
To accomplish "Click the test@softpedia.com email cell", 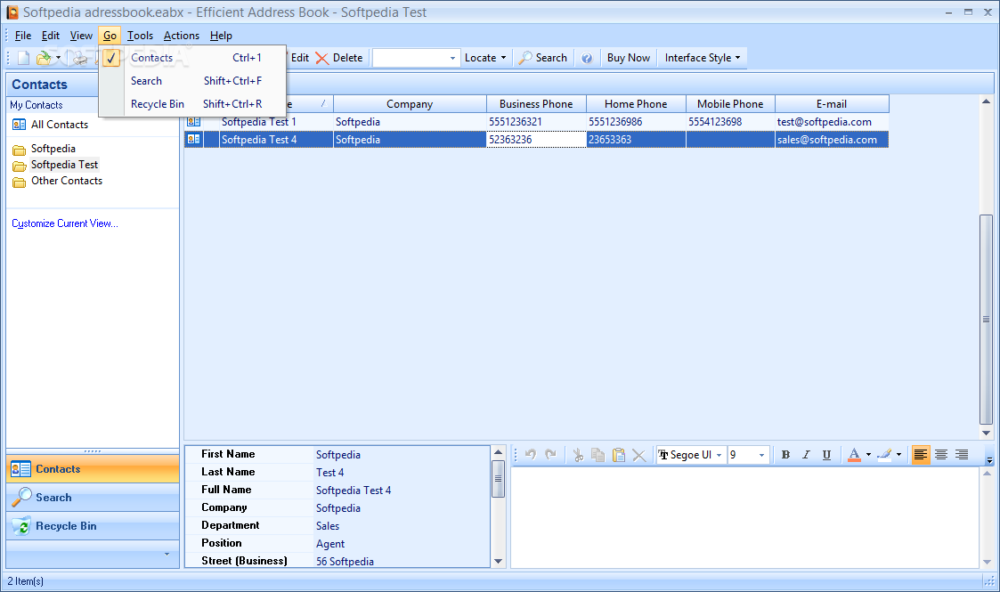I will click(832, 122).
